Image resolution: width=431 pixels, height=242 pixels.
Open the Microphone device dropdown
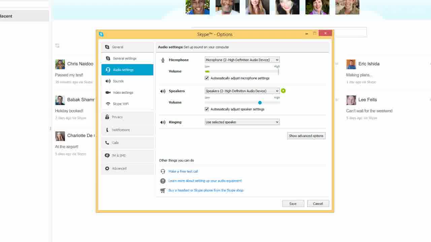[x=242, y=60]
